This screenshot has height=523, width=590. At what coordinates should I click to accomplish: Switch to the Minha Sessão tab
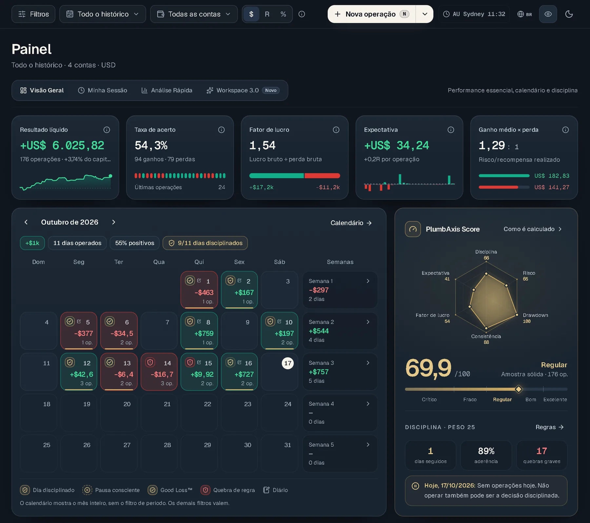[x=103, y=91]
